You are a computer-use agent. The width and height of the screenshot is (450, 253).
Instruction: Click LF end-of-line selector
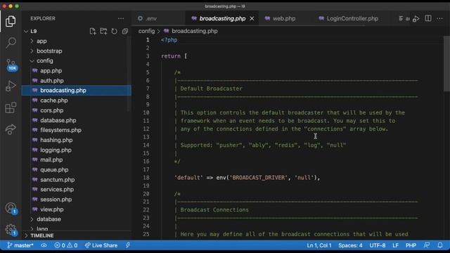point(395,245)
